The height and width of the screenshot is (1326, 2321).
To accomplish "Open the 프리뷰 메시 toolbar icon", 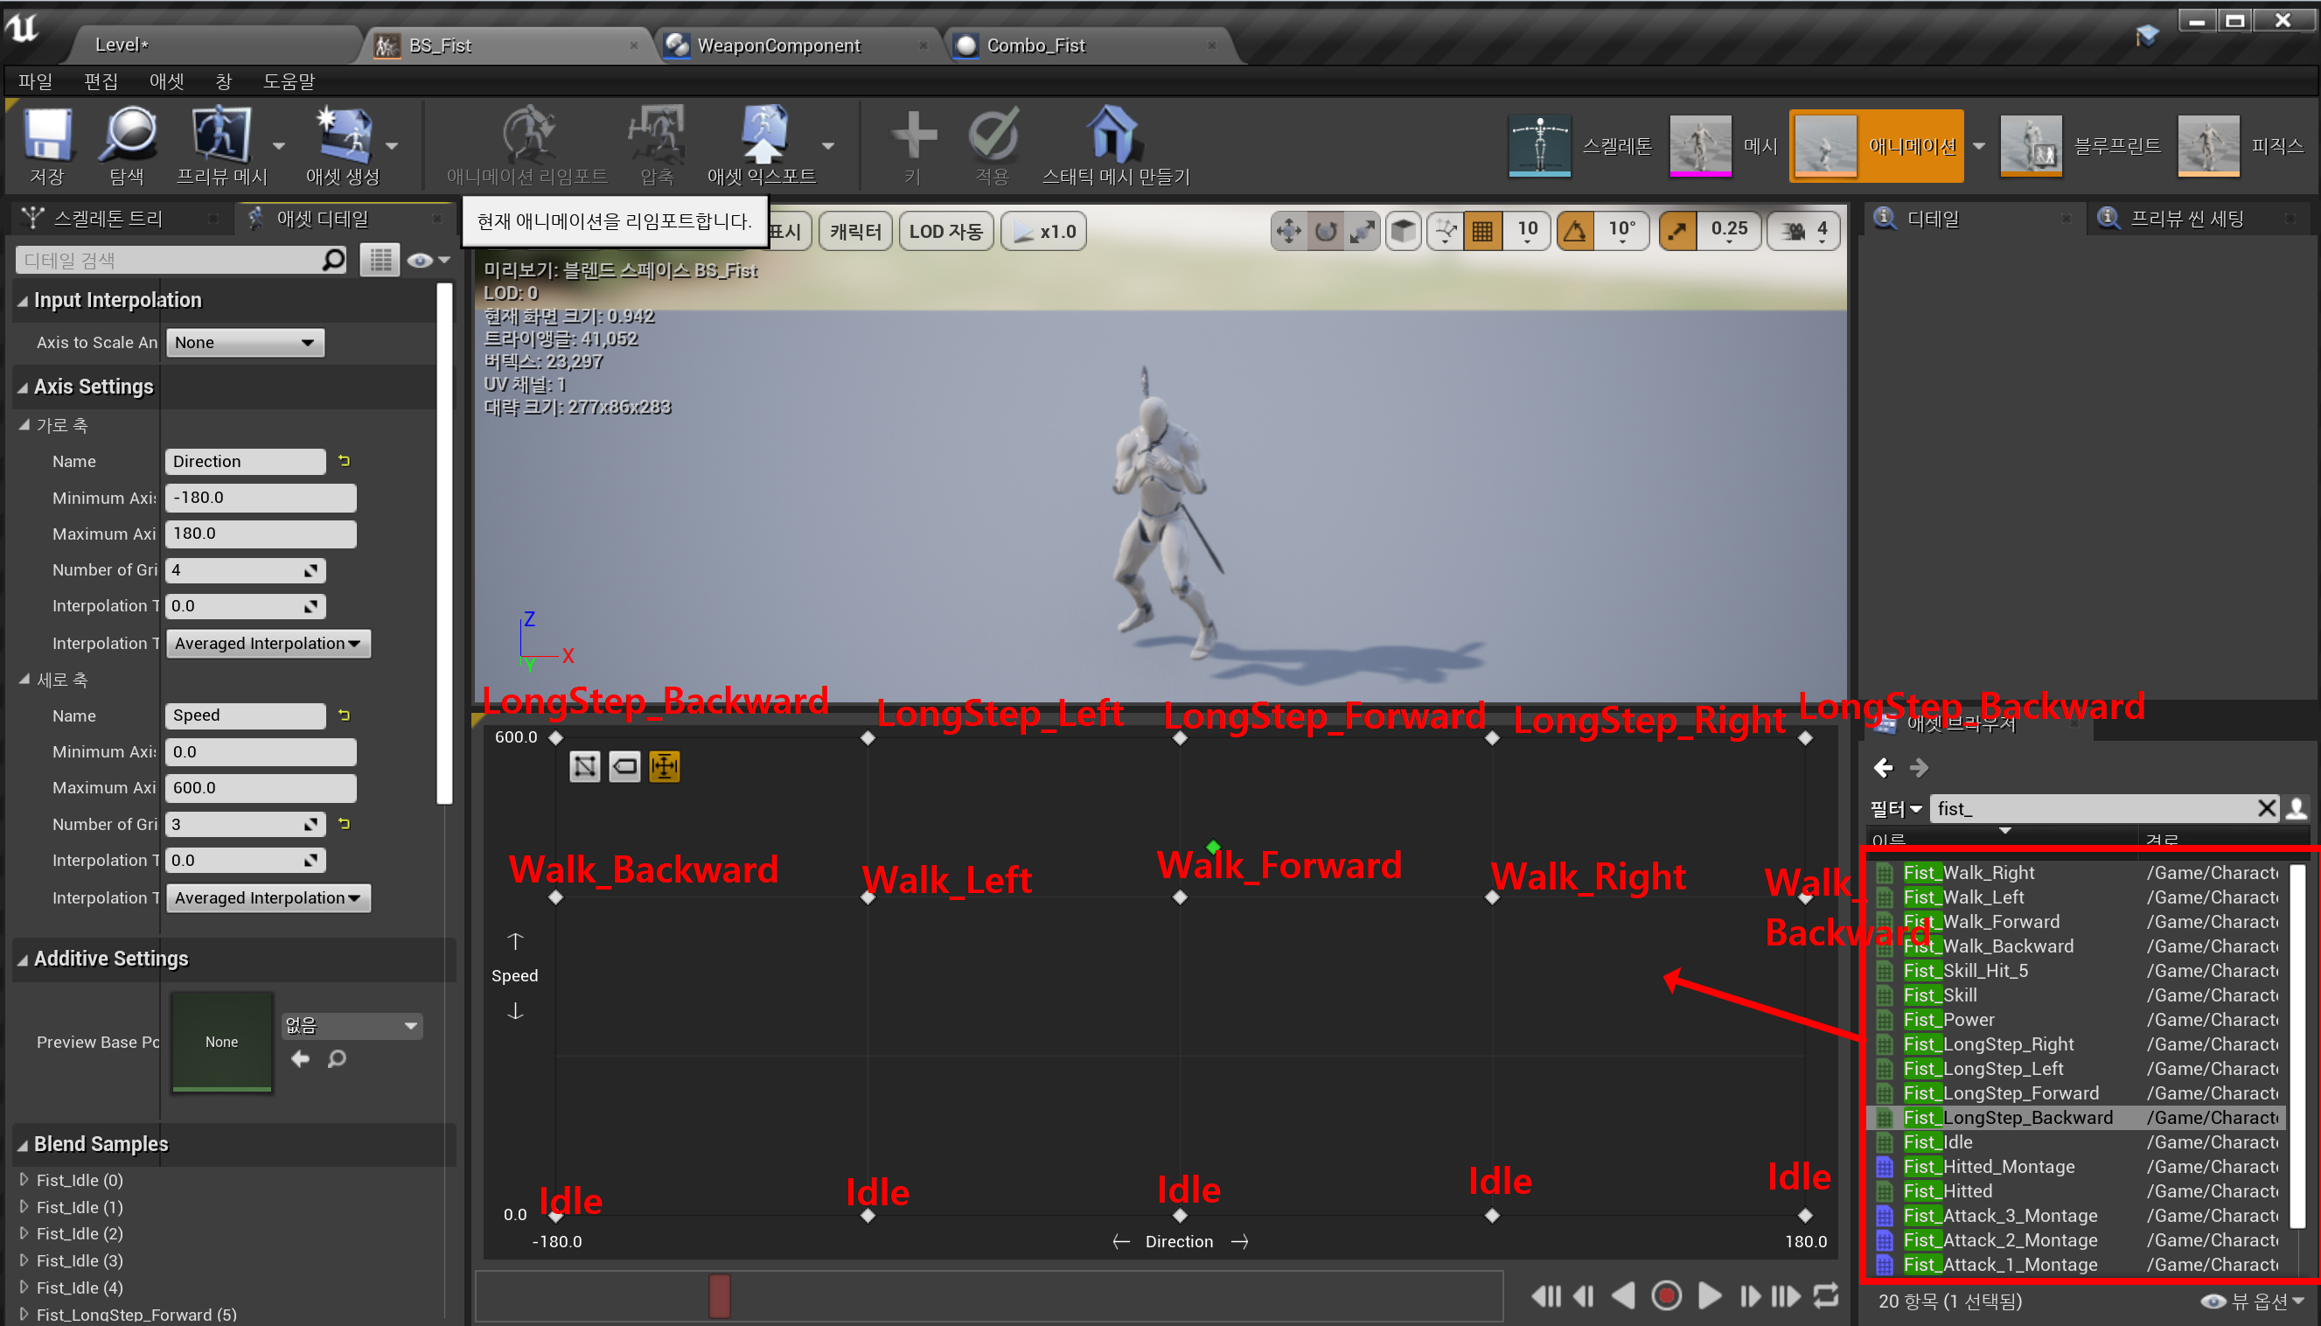I will [221, 144].
